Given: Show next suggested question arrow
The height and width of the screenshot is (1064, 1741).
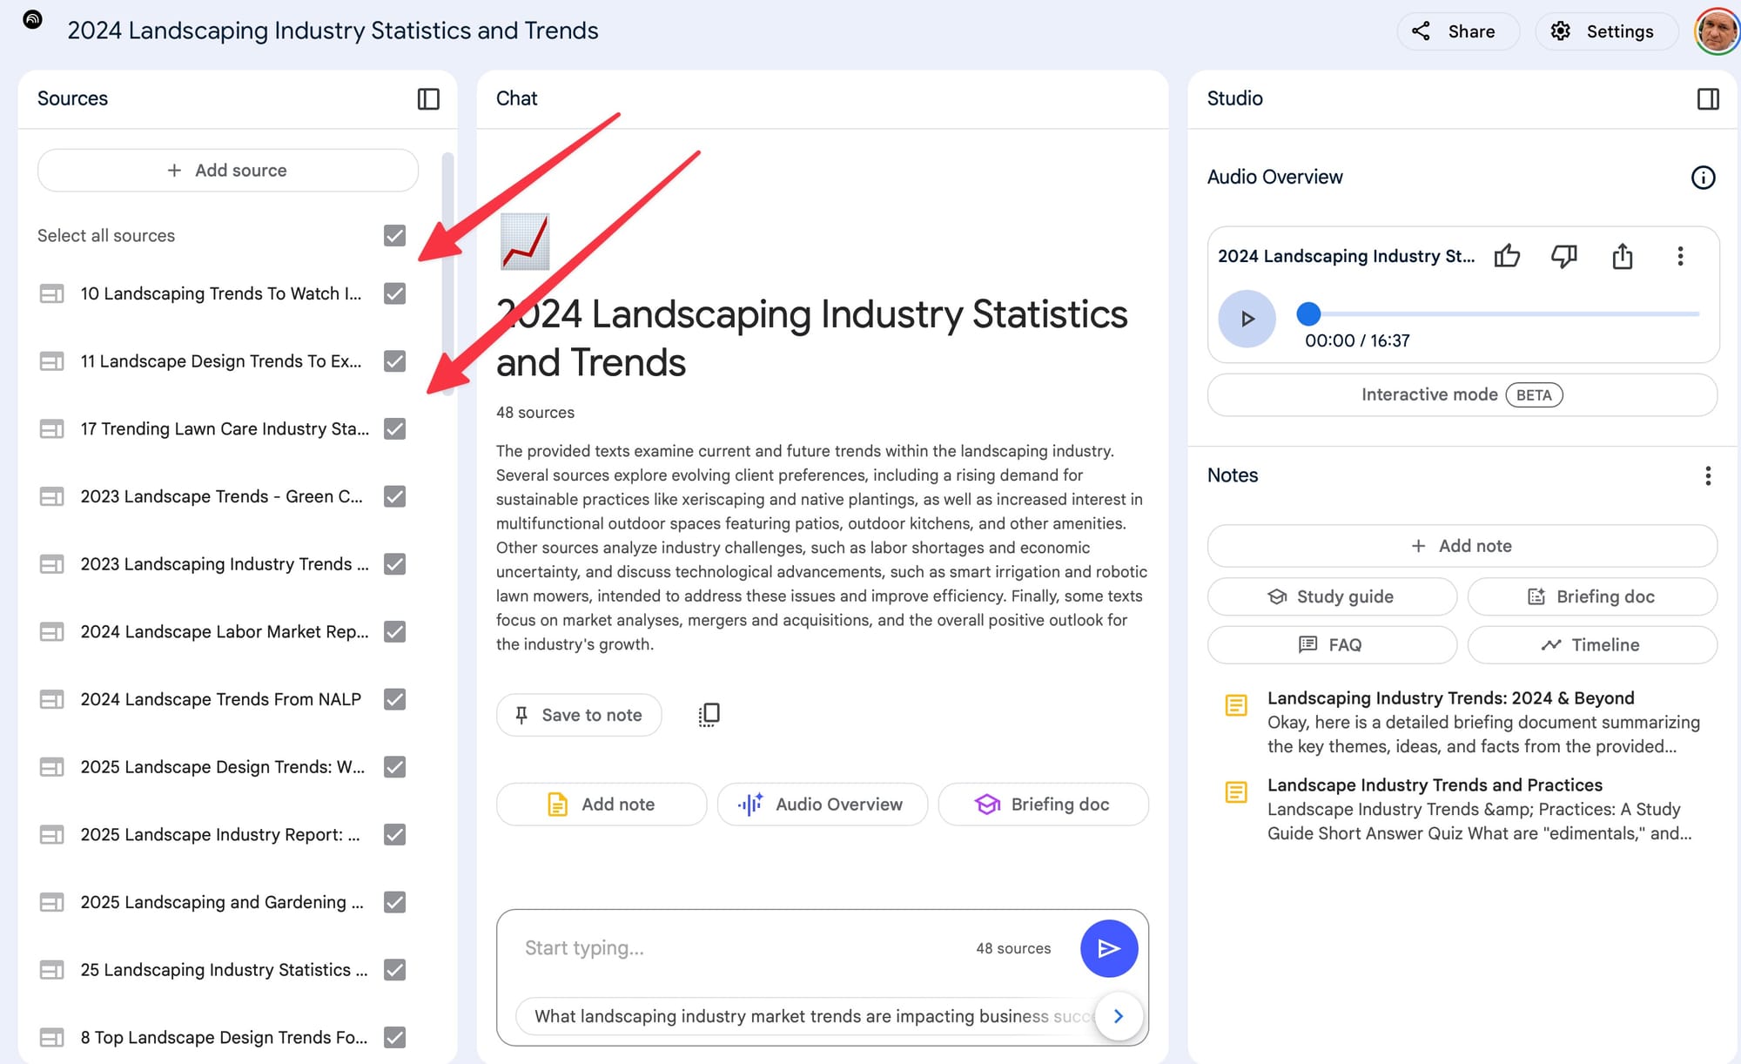Looking at the screenshot, I should [1119, 1016].
